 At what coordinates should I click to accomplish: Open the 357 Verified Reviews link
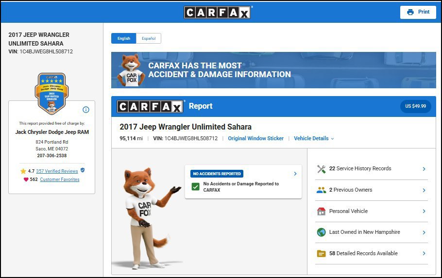click(x=57, y=171)
